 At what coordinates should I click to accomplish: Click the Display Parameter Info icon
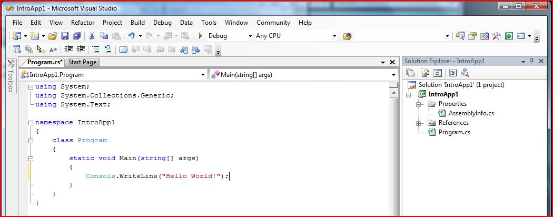tap(29, 50)
